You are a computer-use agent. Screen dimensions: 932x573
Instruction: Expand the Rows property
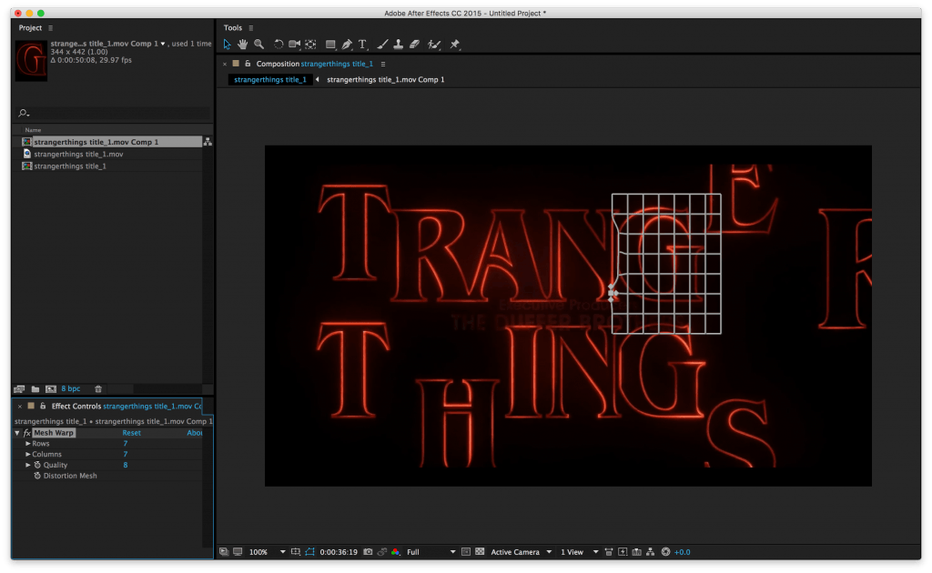[x=27, y=444]
